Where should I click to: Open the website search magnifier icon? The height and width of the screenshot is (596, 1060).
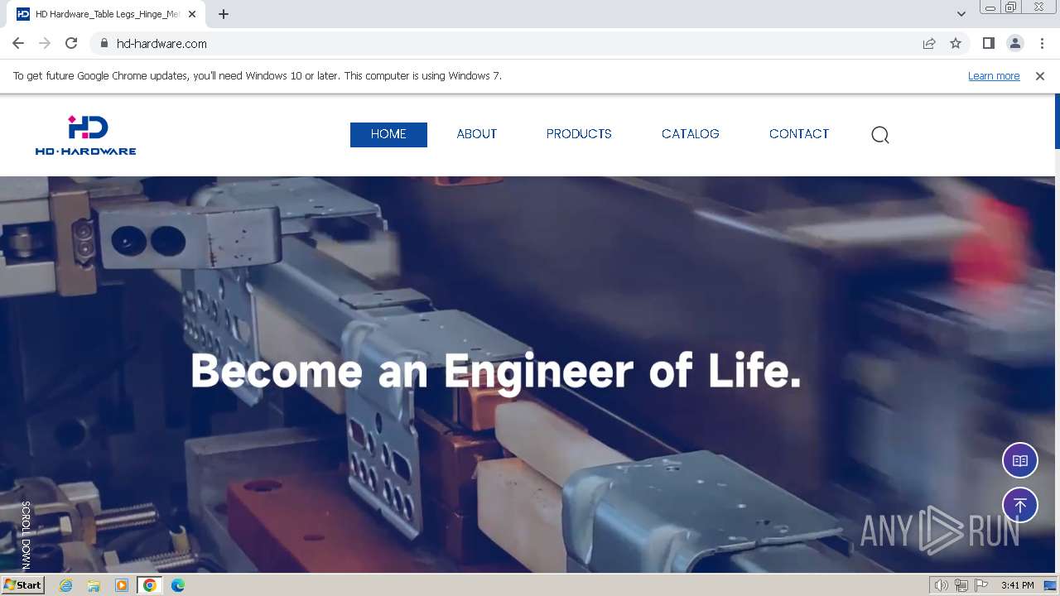pos(880,135)
